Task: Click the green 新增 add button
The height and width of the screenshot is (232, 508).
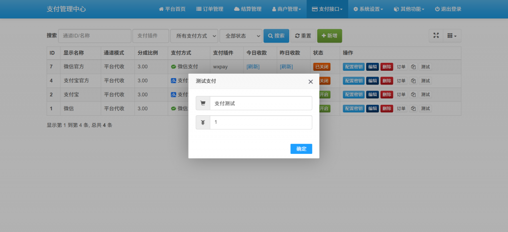Action: pyautogui.click(x=329, y=36)
